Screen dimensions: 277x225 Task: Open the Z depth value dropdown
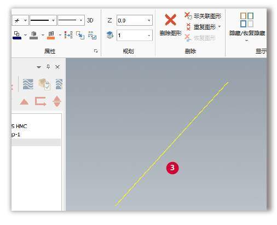[149, 20]
